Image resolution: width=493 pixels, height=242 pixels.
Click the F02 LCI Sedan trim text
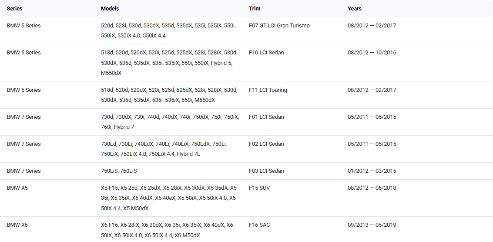point(266,144)
